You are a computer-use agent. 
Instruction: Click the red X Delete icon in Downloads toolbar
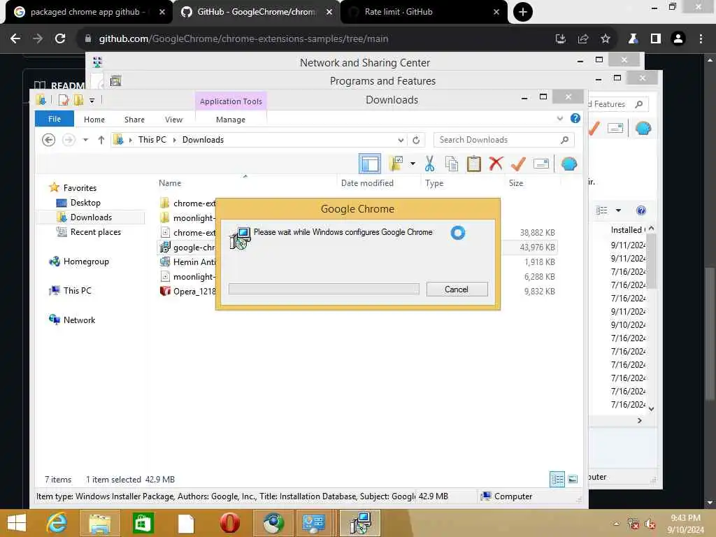496,164
